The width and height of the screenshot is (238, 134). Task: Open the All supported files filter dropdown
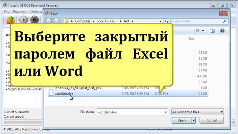(x=197, y=112)
